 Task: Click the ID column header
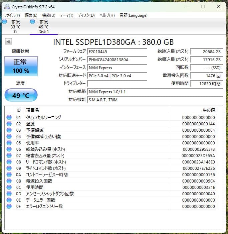point(18,110)
